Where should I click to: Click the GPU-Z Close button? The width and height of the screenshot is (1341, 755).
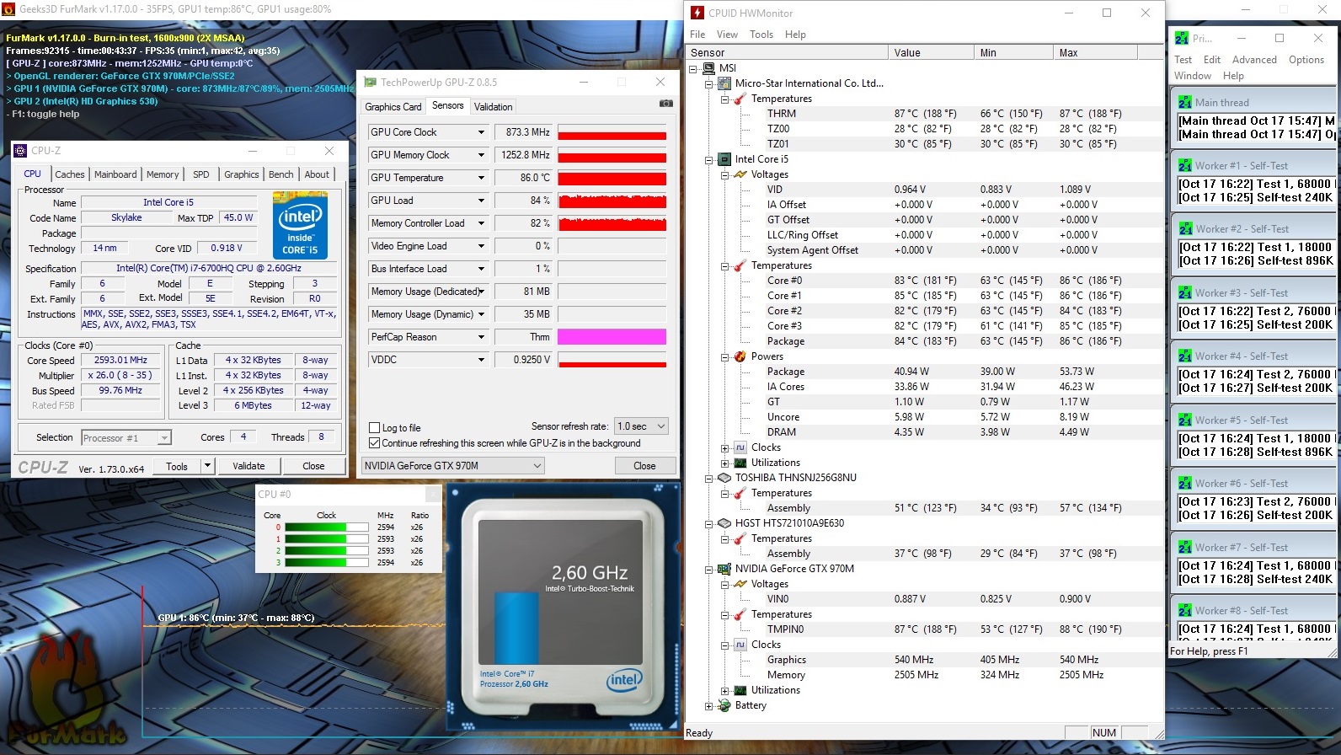coord(644,466)
